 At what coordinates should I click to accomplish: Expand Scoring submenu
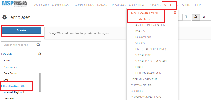coord(175,91)
